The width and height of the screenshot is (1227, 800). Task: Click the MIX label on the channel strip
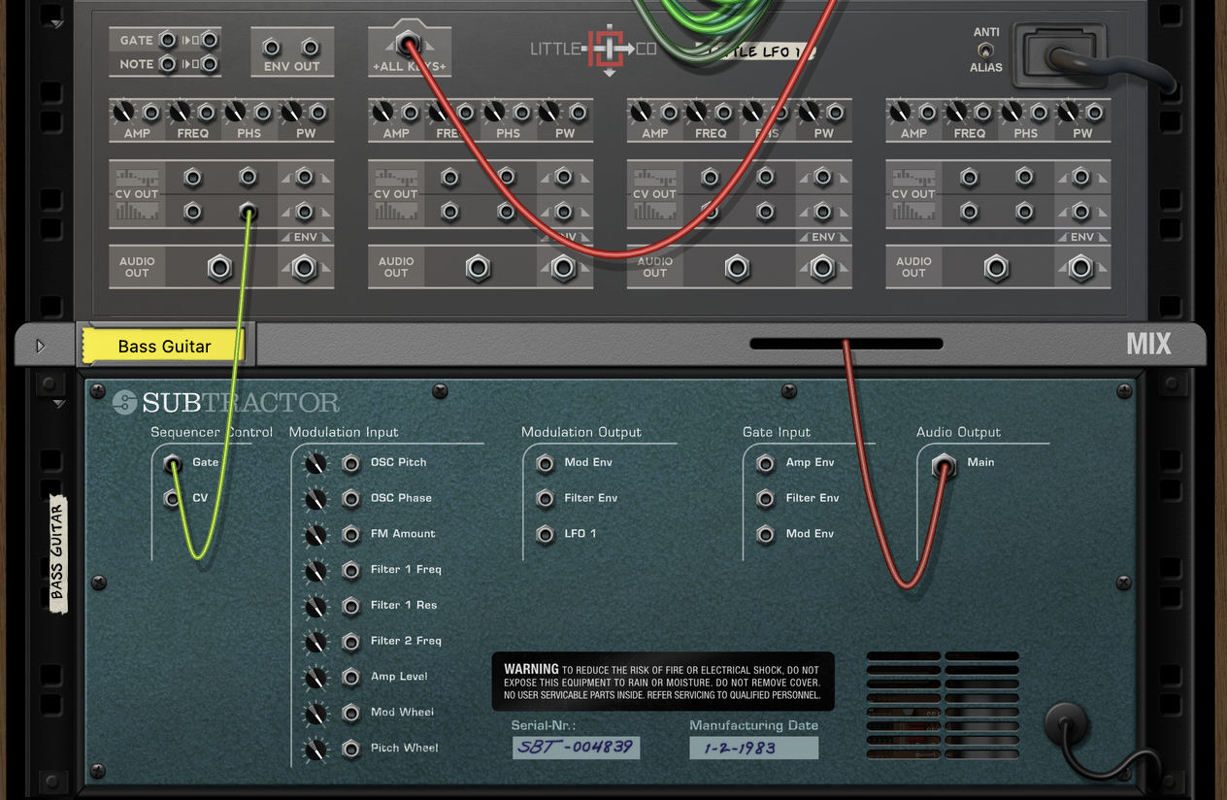pyautogui.click(x=1148, y=345)
